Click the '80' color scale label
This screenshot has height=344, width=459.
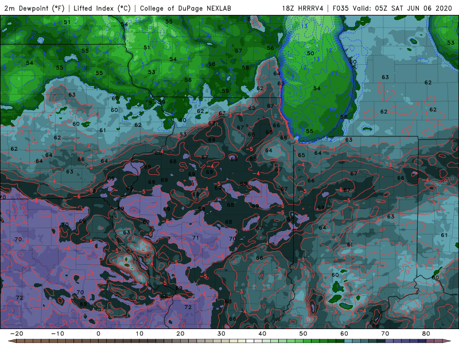[426, 334]
